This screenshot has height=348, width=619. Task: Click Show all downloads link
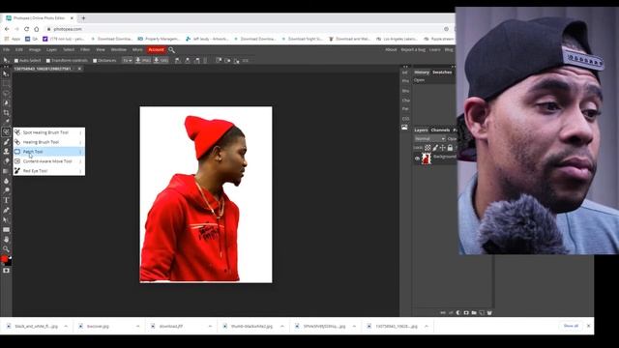(x=571, y=326)
